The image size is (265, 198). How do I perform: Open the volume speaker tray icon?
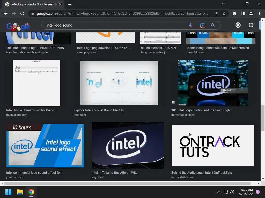pos(232,192)
